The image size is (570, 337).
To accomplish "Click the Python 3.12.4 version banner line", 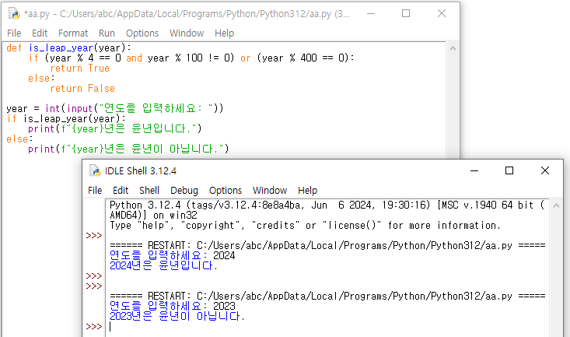I will click(x=327, y=205).
